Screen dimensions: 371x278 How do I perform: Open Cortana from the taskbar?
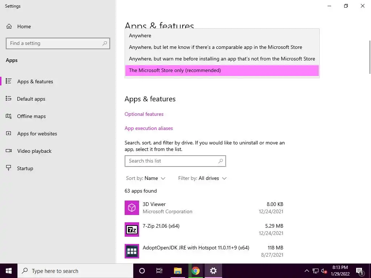pos(142,271)
